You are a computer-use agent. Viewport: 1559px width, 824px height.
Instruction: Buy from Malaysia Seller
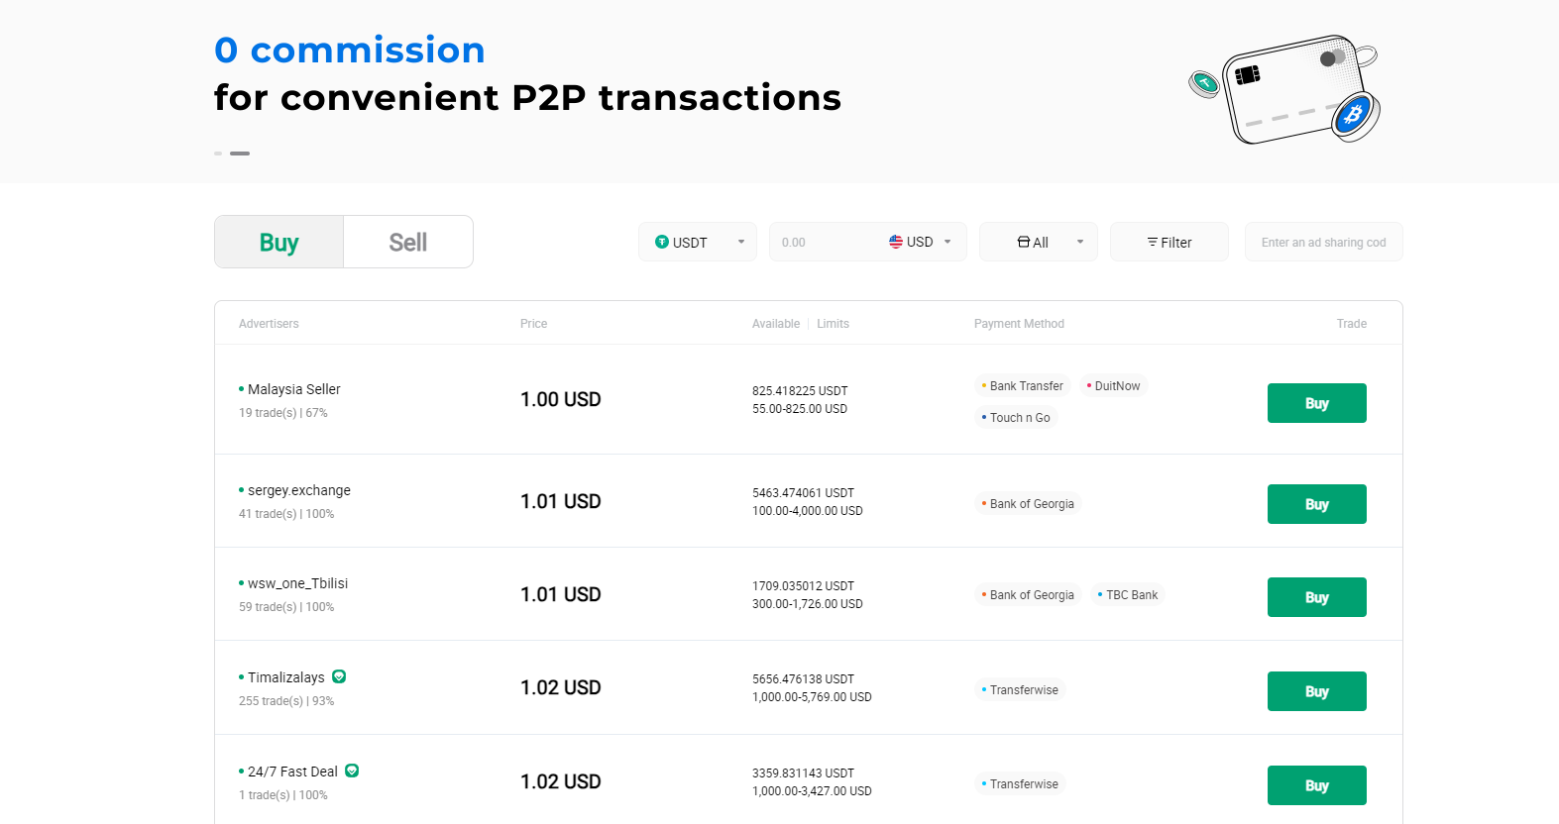click(1317, 403)
